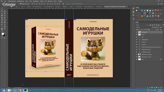Hide the topmost selected layer
The image size is (164, 92).
coord(137,32)
